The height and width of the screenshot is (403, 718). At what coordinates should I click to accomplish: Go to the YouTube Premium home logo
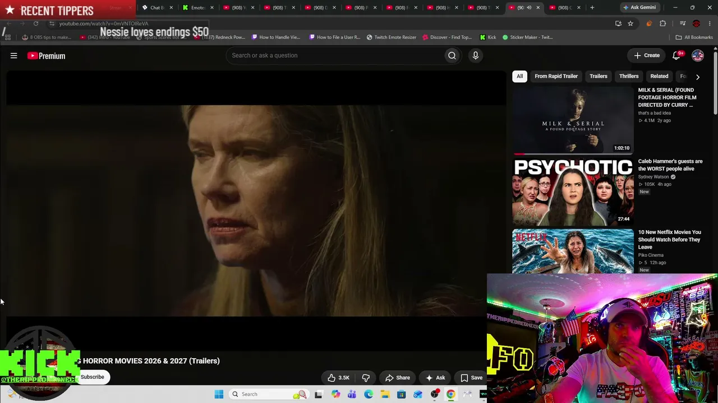(x=46, y=56)
